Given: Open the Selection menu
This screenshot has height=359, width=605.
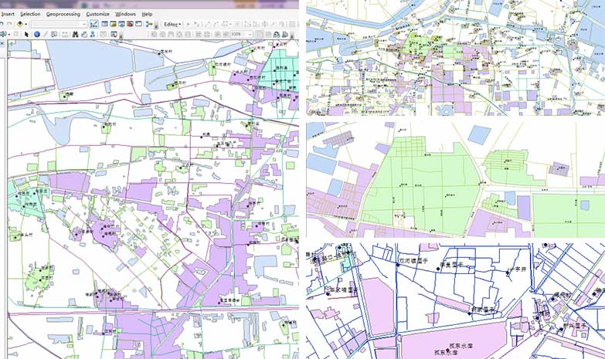Looking at the screenshot, I should (x=30, y=14).
